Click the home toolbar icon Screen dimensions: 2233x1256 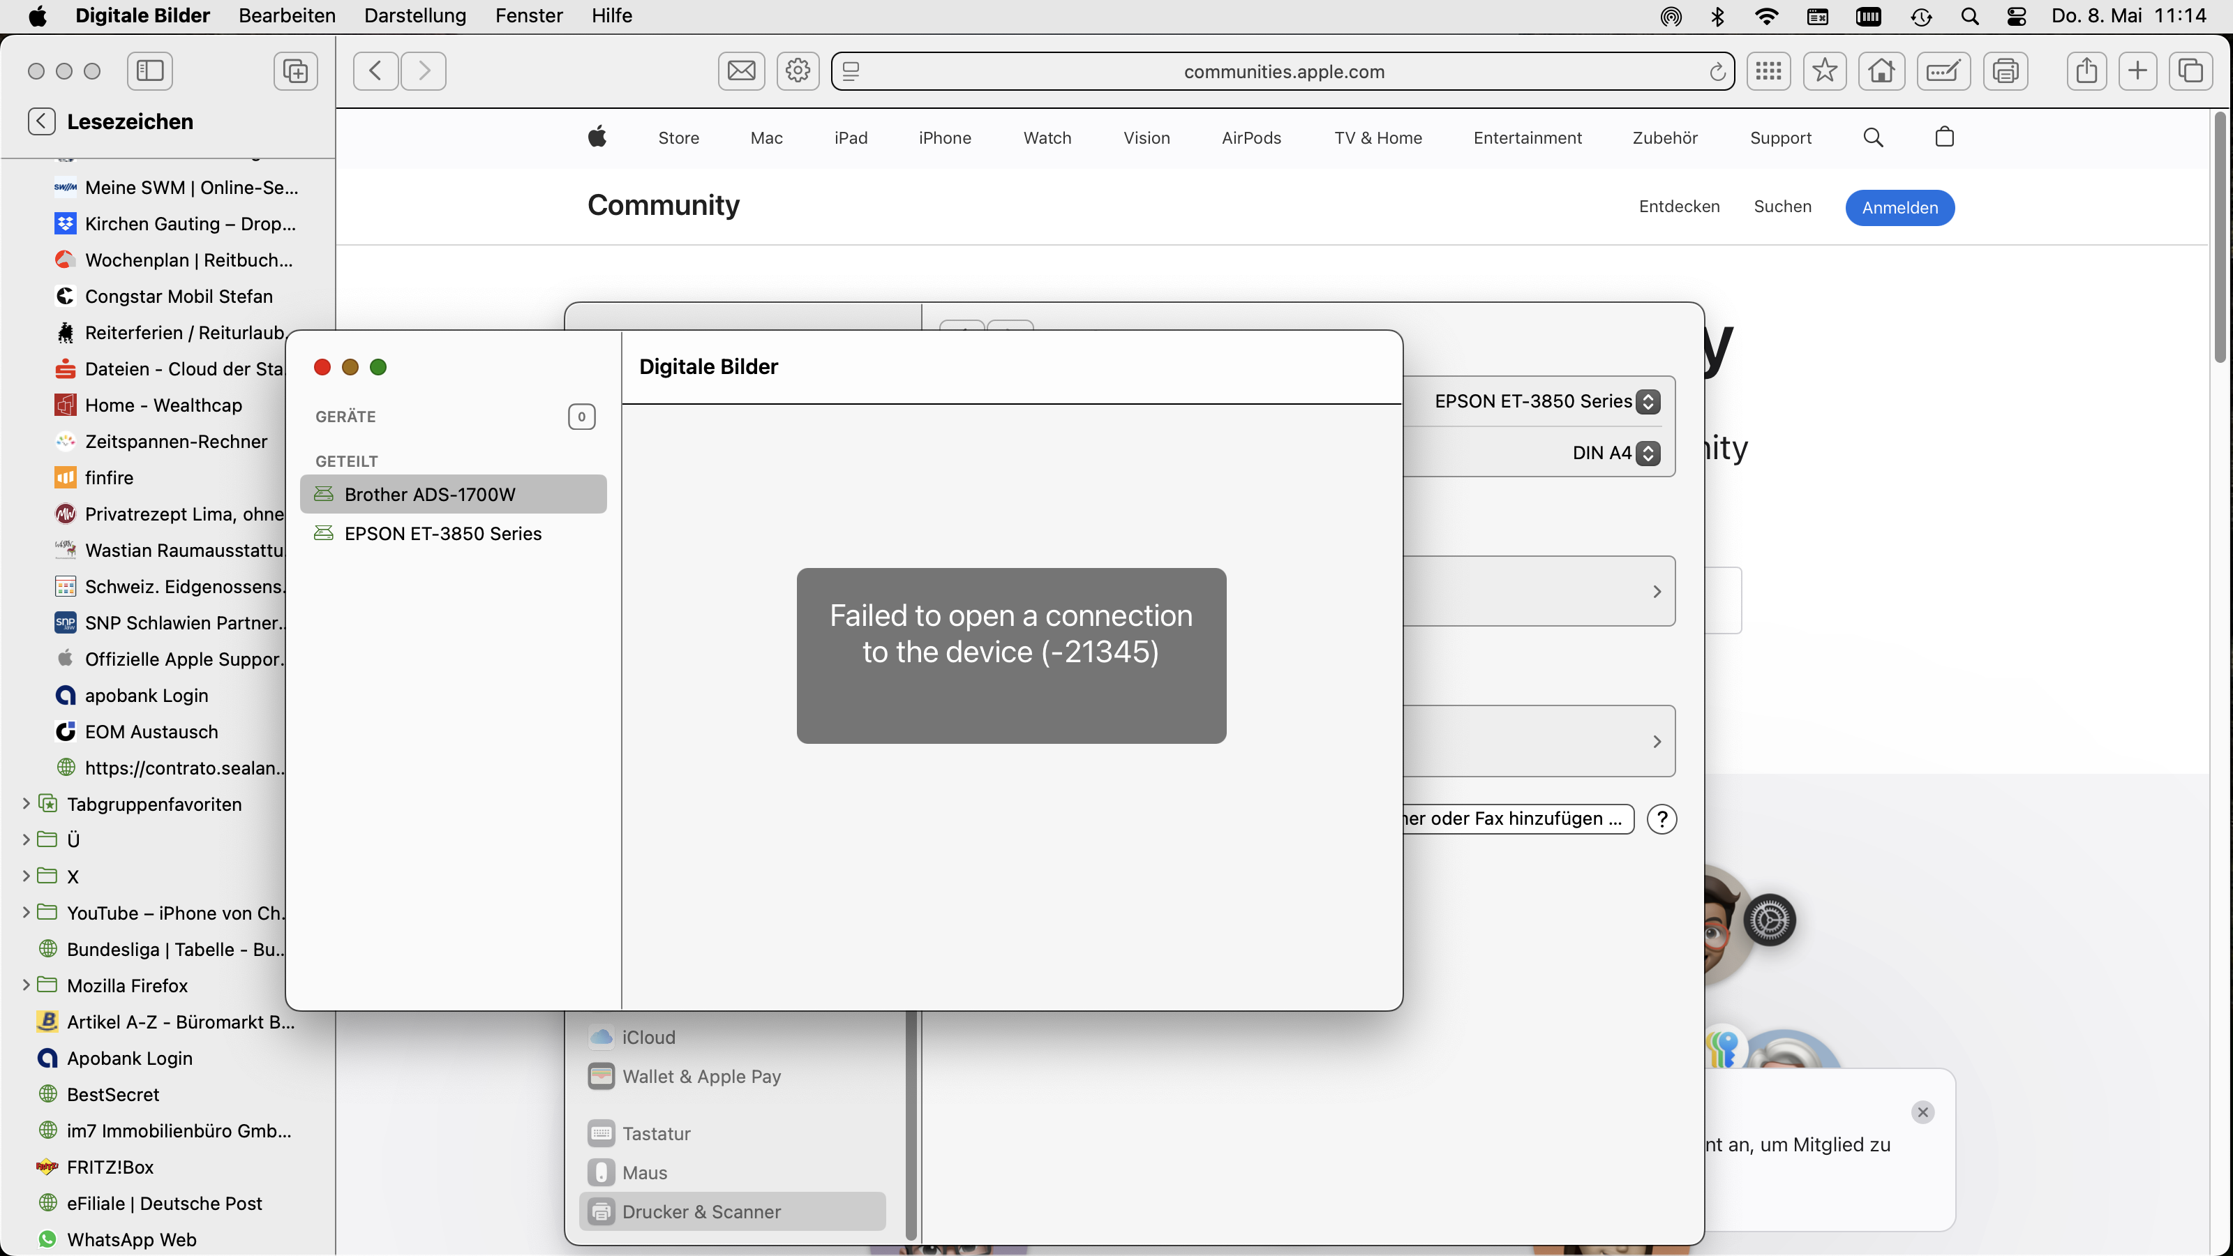pyautogui.click(x=1881, y=70)
